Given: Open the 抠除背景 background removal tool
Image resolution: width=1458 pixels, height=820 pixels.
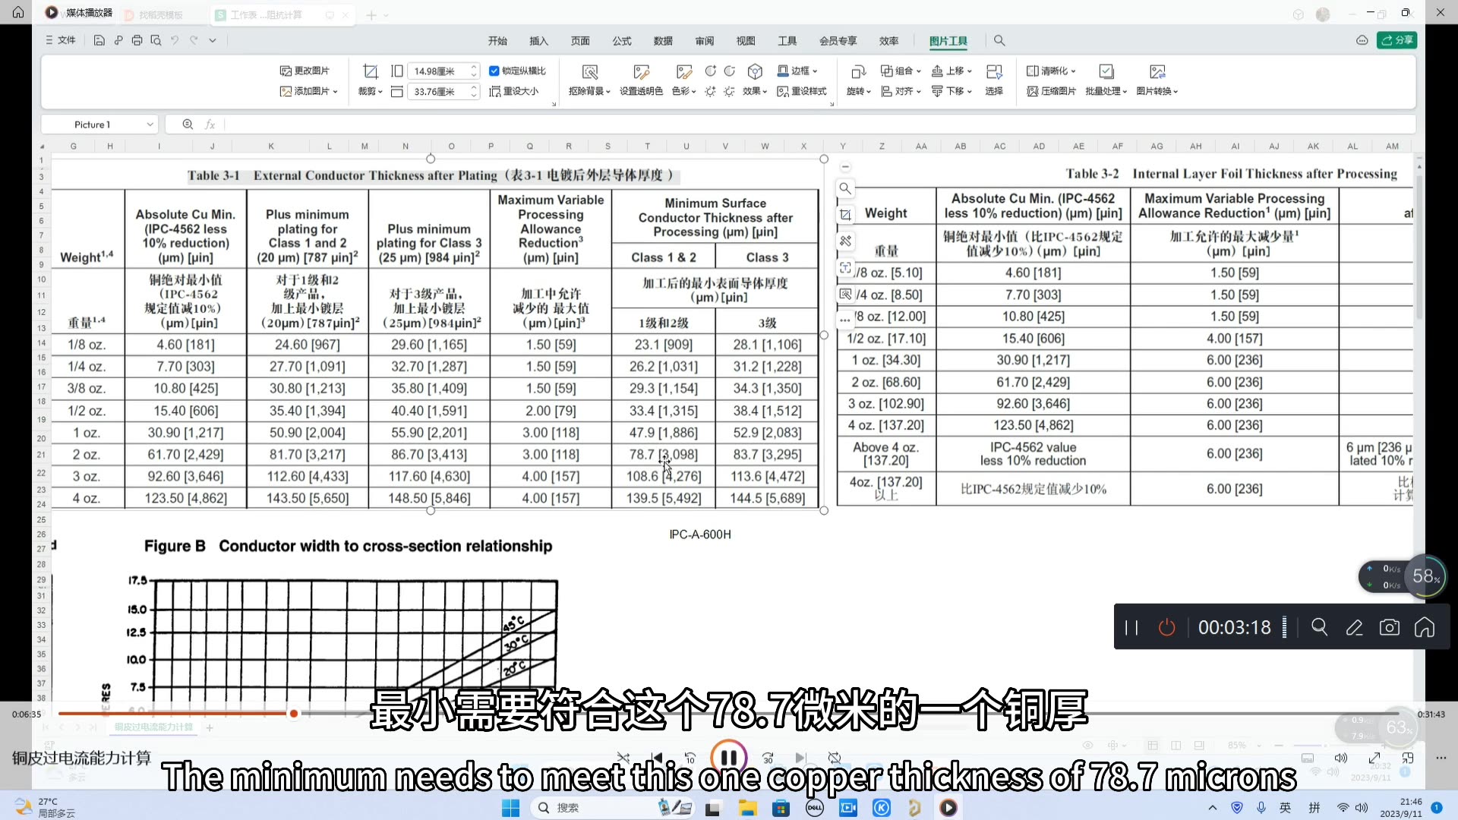Looking at the screenshot, I should click(589, 78).
